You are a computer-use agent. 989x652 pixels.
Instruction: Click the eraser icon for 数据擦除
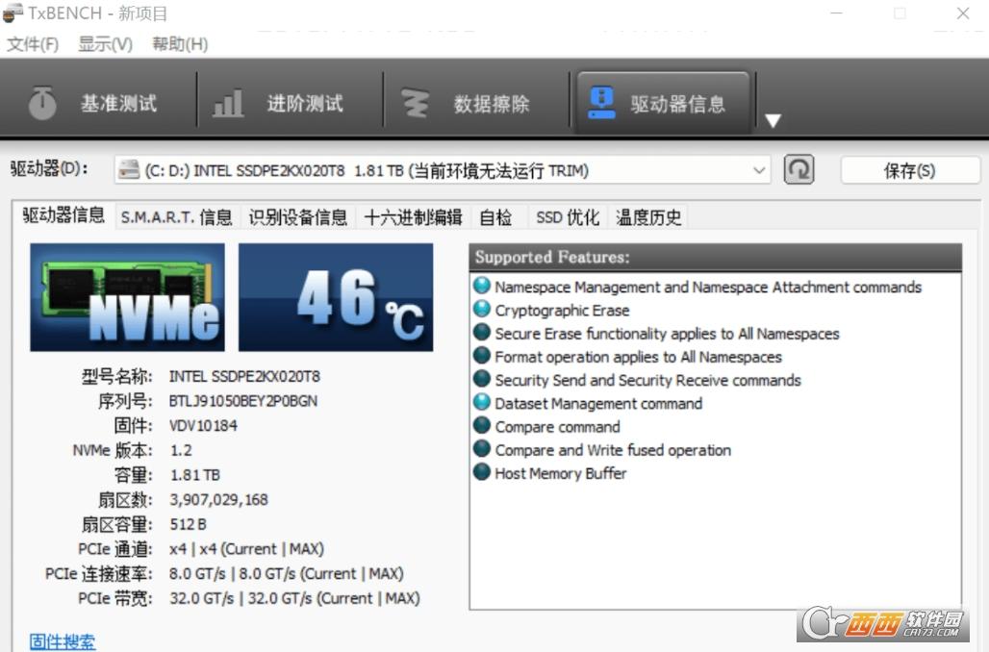pyautogui.click(x=415, y=104)
